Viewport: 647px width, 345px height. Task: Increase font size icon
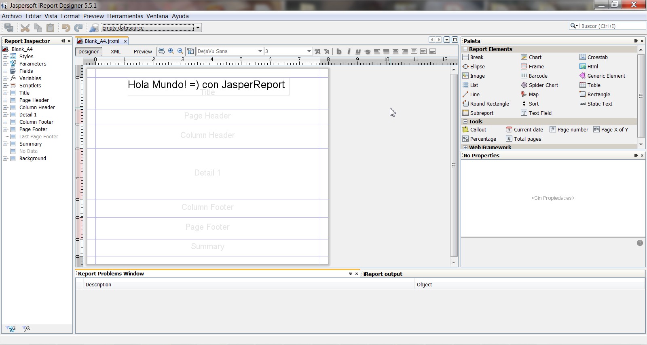[x=317, y=51]
